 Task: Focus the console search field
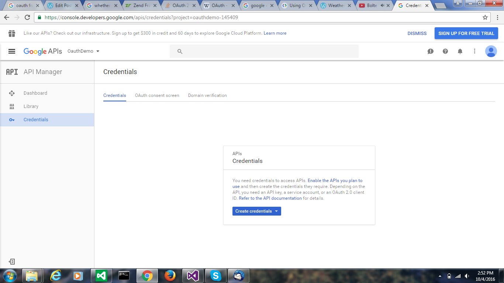point(264,51)
